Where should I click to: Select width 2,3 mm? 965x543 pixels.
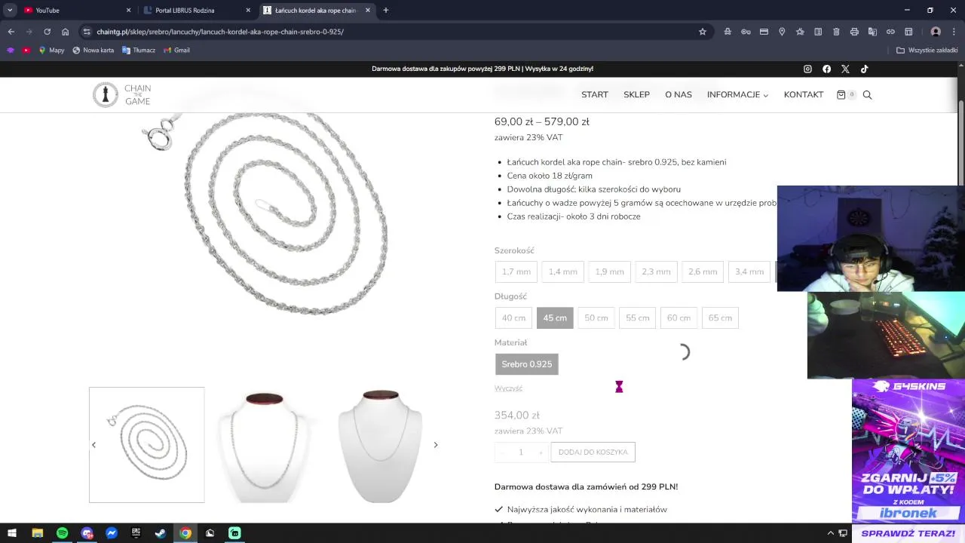click(x=656, y=271)
